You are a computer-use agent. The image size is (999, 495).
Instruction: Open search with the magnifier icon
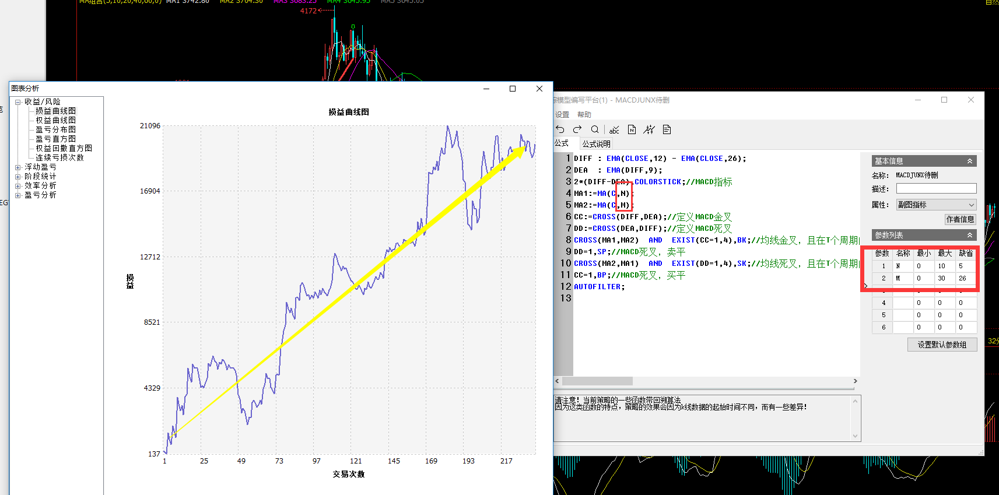pyautogui.click(x=595, y=129)
